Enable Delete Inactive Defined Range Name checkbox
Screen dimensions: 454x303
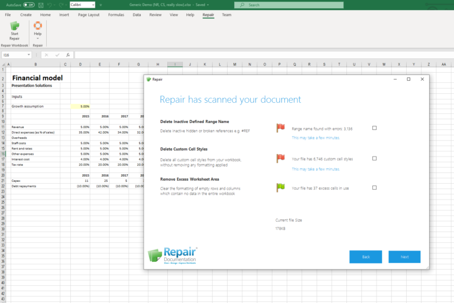374,128
